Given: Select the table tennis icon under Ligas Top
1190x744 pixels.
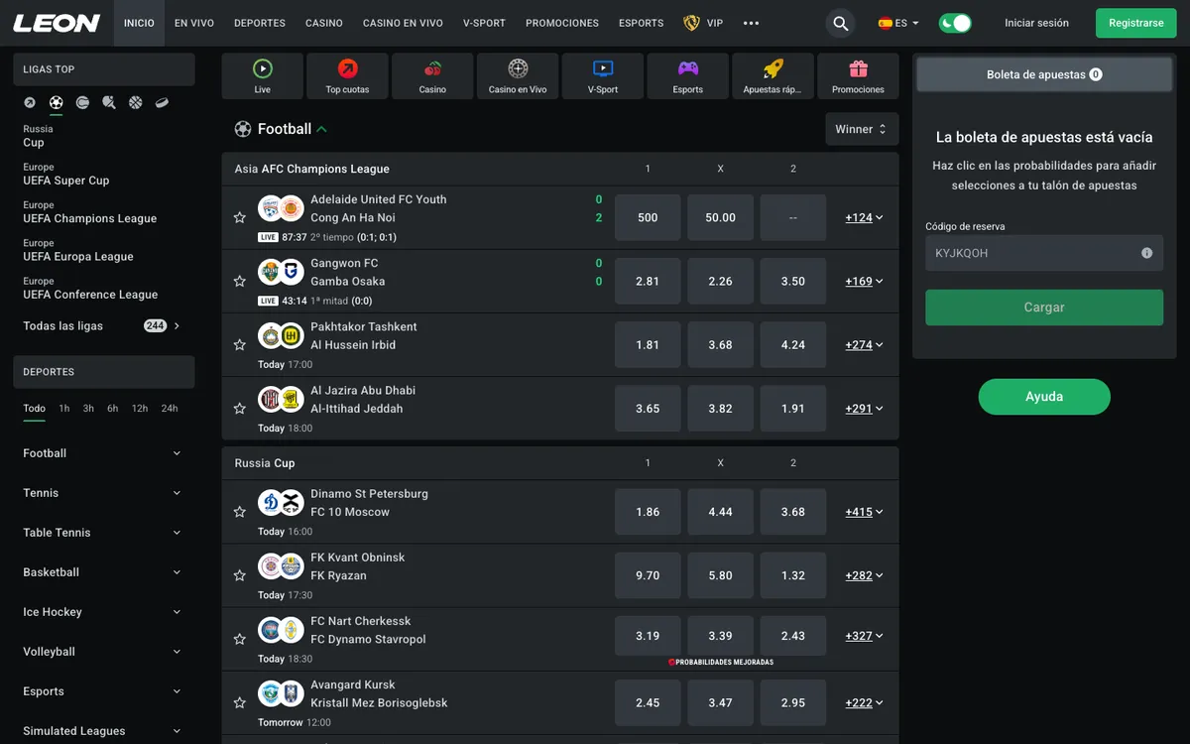Looking at the screenshot, I should 109,102.
